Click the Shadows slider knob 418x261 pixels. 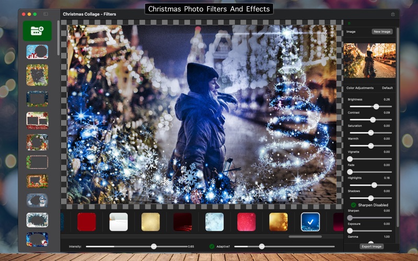[371, 198]
